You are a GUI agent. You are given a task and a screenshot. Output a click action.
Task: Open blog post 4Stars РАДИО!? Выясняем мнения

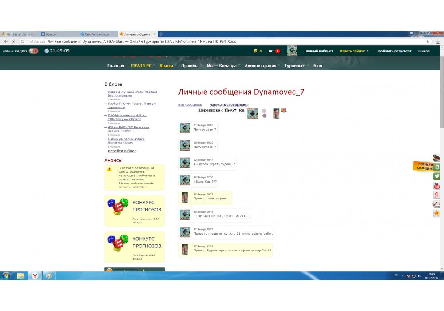(x=129, y=129)
